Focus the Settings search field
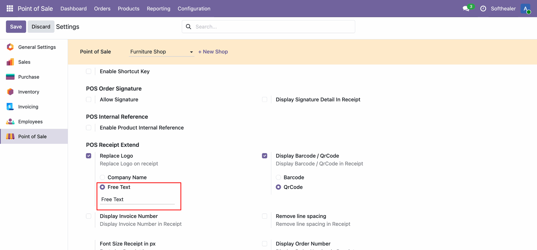The width and height of the screenshot is (537, 250). point(268,27)
